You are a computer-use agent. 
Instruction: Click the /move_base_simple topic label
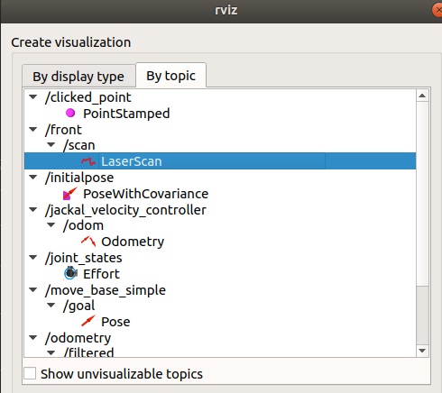[x=106, y=290]
